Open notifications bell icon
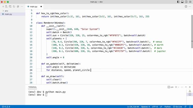 click(190, 107)
